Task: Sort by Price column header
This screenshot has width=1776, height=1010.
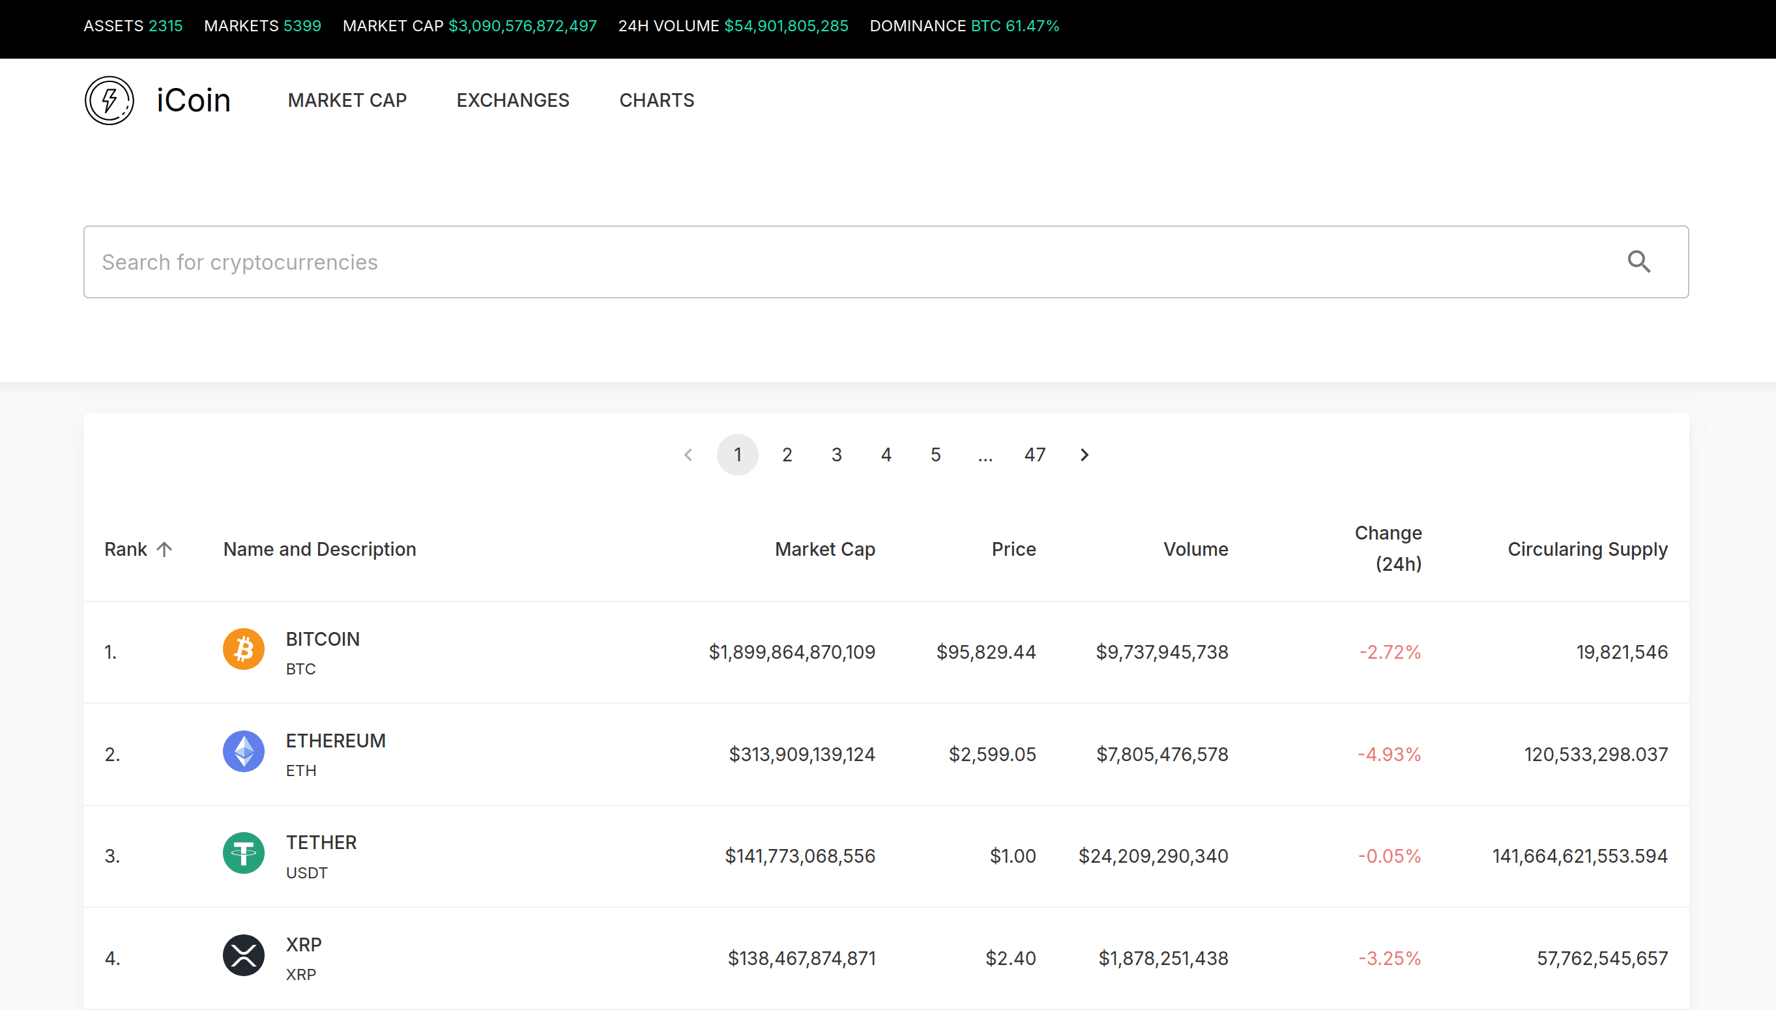Action: click(x=1013, y=549)
